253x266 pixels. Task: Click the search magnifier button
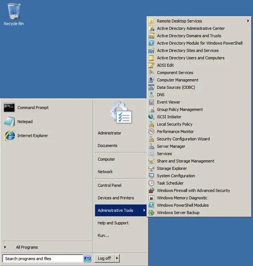88,258
